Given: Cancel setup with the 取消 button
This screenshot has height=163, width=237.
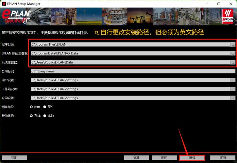Looking at the screenshot, I should coord(223,158).
